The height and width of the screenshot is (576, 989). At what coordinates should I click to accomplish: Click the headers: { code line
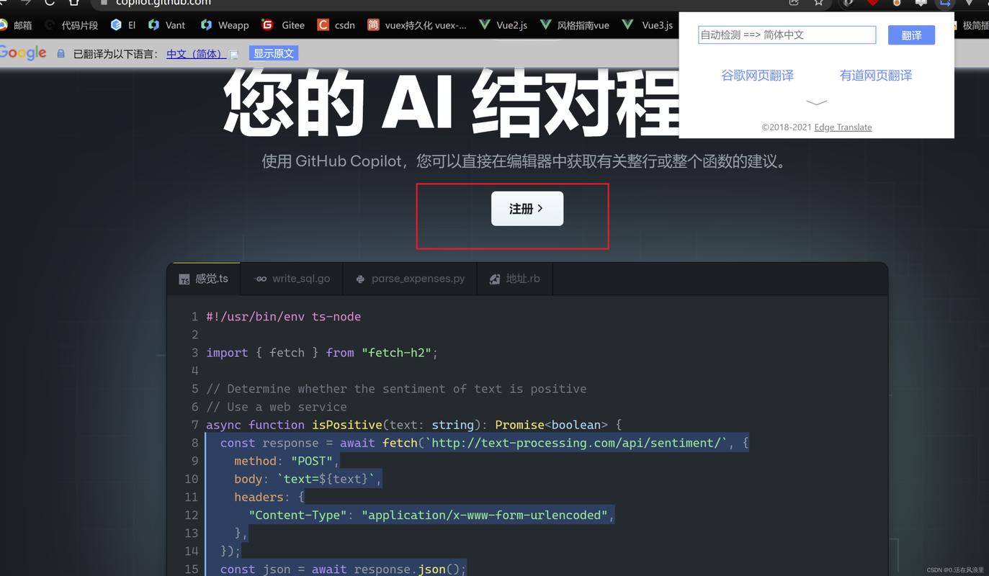(269, 497)
